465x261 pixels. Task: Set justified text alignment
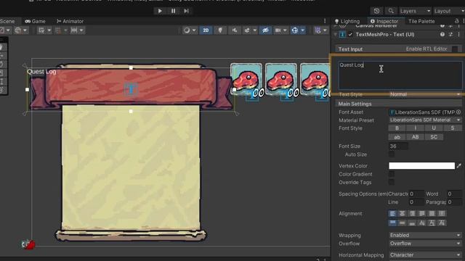click(422, 213)
